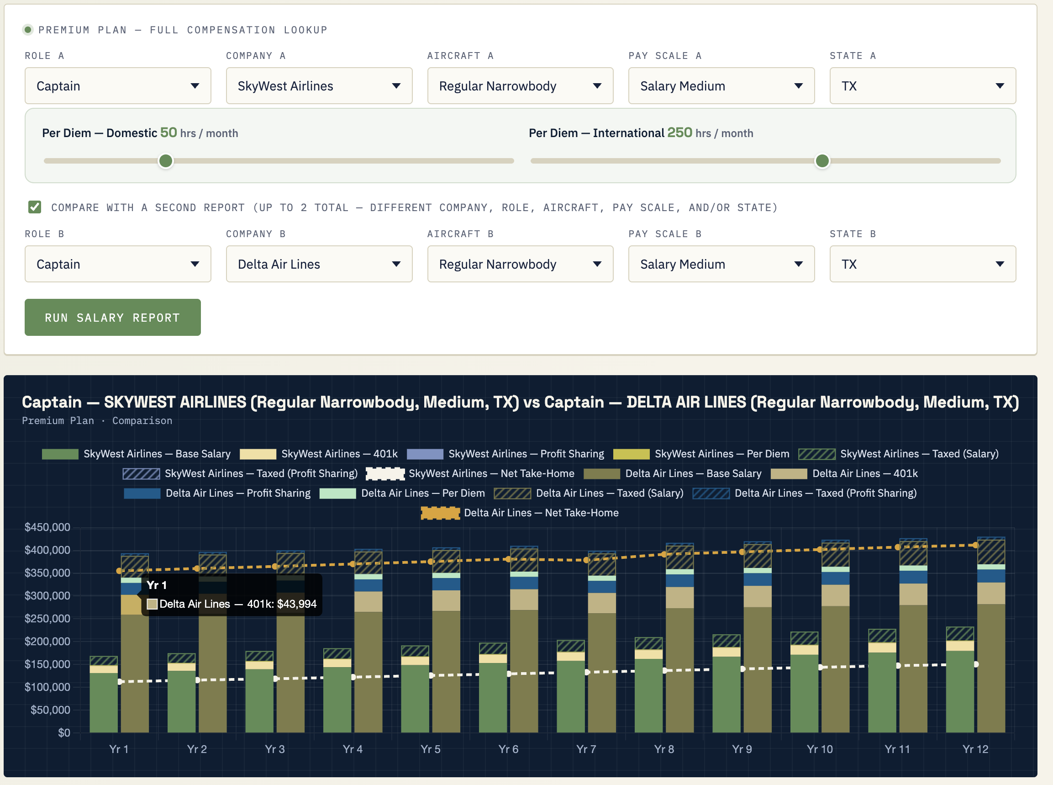
Task: Toggle SkyWest Airlines Per Diem legend swatch
Action: 632,454
